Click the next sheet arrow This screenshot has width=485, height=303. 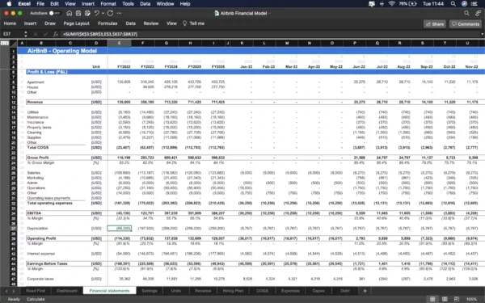(x=14, y=291)
